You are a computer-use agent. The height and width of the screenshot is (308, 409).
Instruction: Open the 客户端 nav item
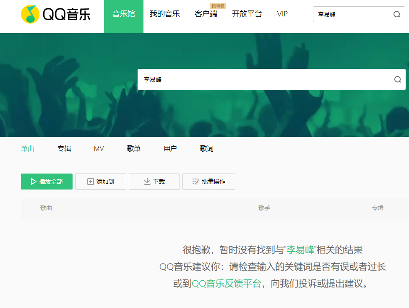(206, 14)
